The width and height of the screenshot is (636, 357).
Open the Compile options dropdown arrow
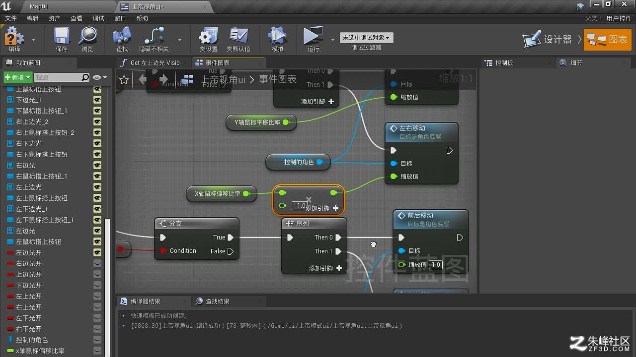[34, 39]
